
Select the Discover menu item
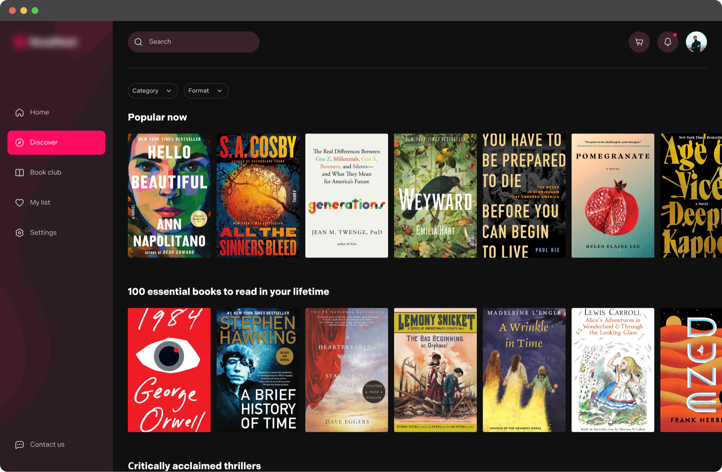(56, 142)
